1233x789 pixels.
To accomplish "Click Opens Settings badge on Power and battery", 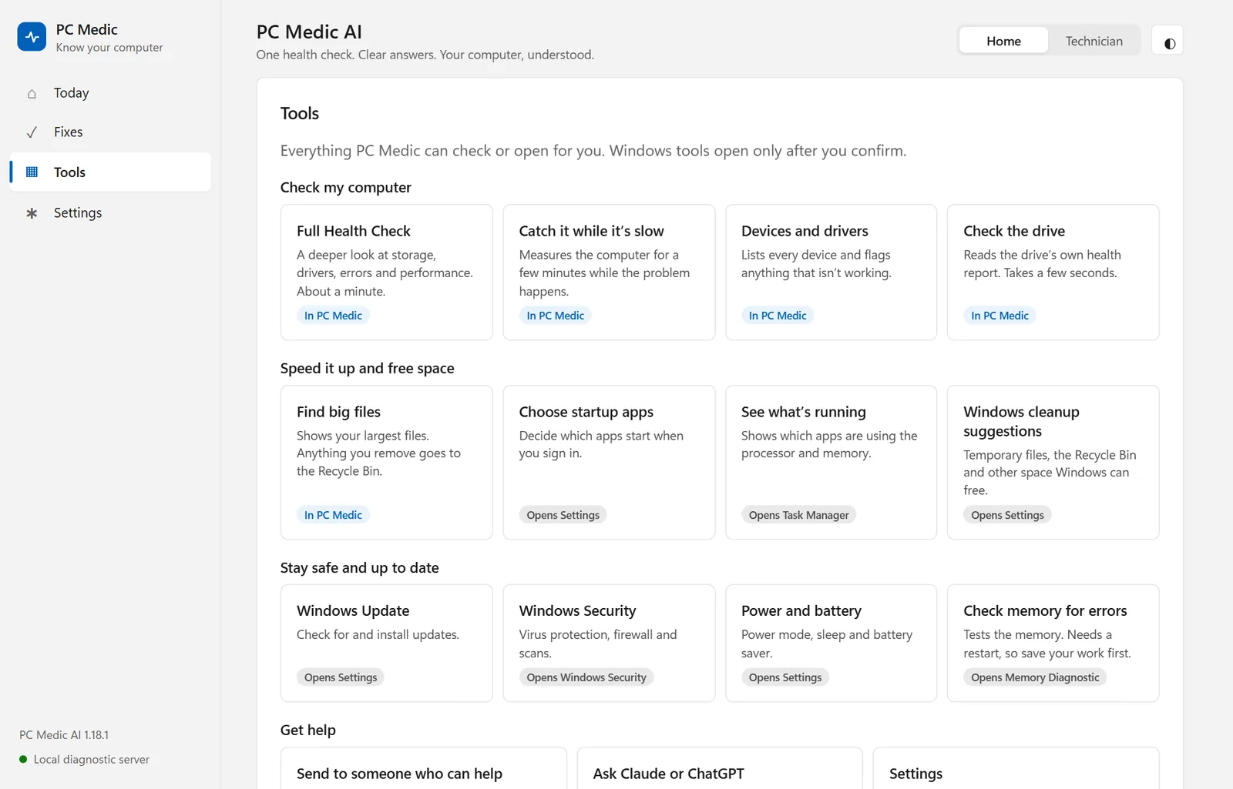I will pyautogui.click(x=785, y=677).
